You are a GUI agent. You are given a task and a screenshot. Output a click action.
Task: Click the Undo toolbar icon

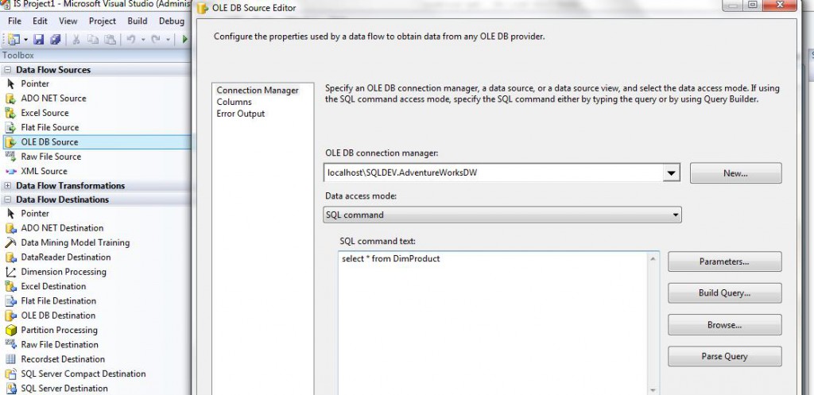(130, 39)
